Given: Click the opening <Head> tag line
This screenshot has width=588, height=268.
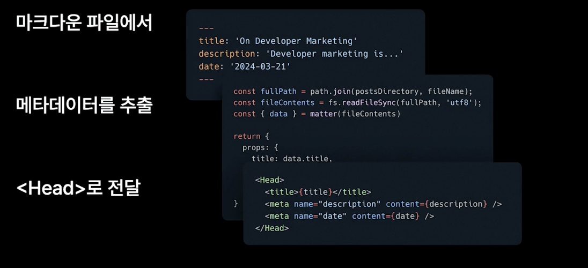Looking at the screenshot, I should [270, 180].
